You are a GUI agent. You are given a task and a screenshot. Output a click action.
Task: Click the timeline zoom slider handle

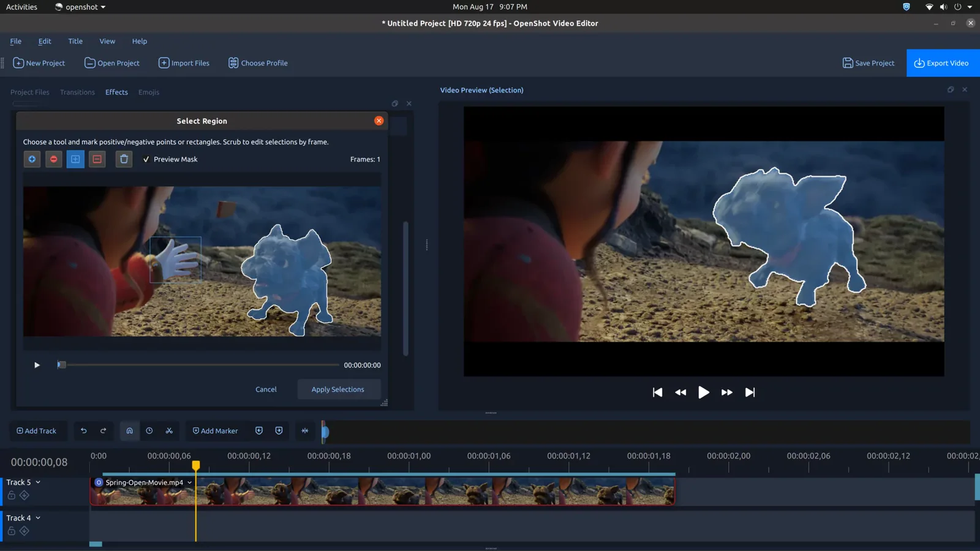[x=325, y=432]
